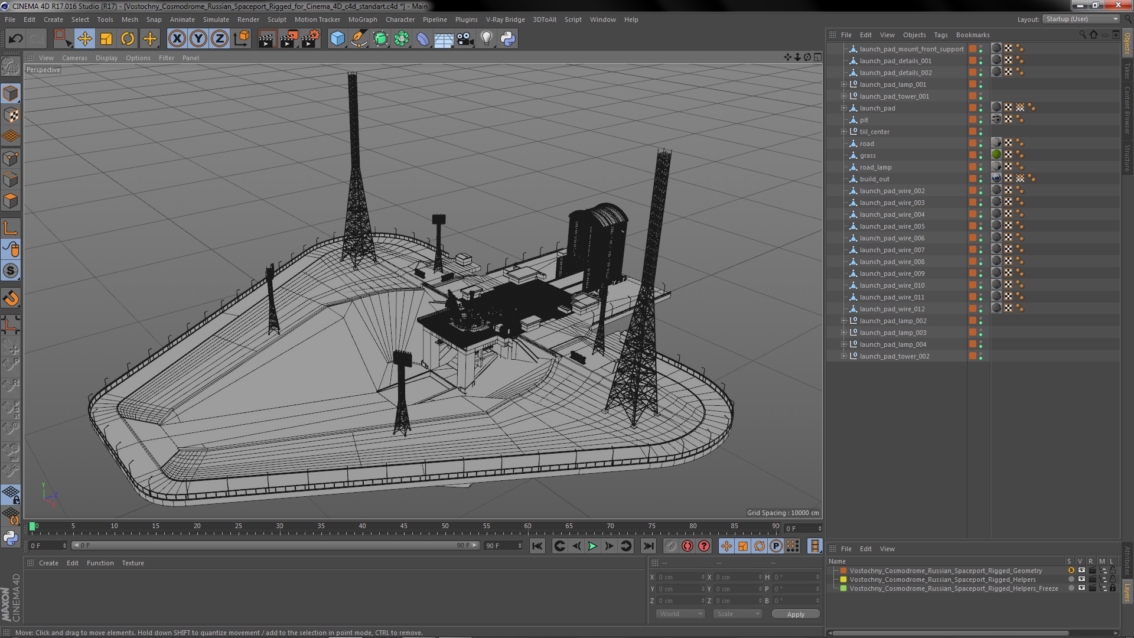
Task: Open the World coordinate dropdown
Action: pos(680,614)
